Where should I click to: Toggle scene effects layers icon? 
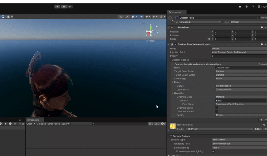click(133, 17)
